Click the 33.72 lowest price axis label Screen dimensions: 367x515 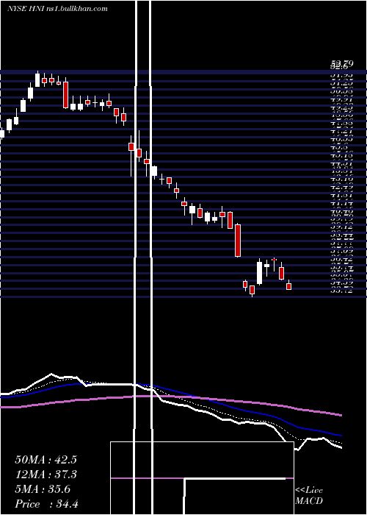pos(342,291)
